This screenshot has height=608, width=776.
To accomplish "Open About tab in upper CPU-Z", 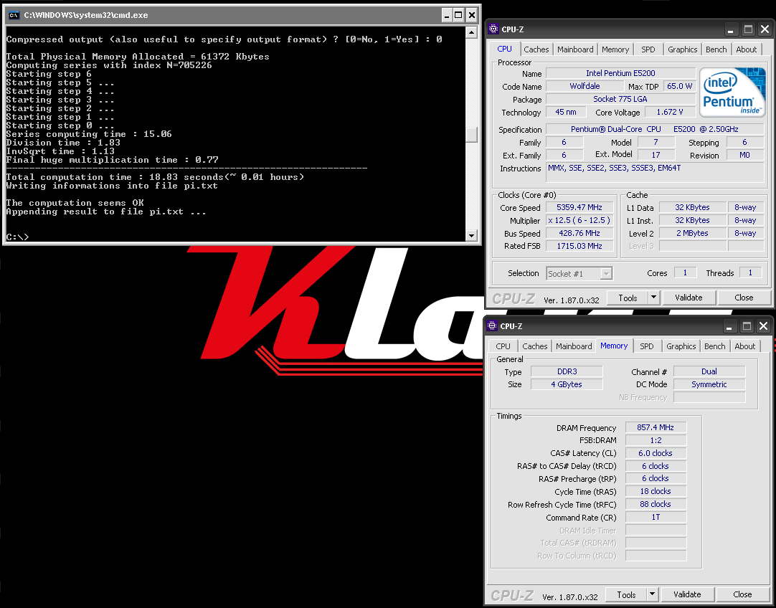I will [x=747, y=49].
